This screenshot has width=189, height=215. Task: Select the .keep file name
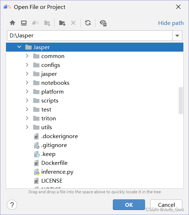click(x=48, y=154)
